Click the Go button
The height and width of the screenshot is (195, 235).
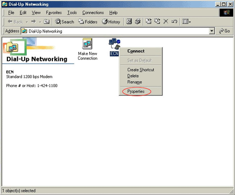point(224,31)
